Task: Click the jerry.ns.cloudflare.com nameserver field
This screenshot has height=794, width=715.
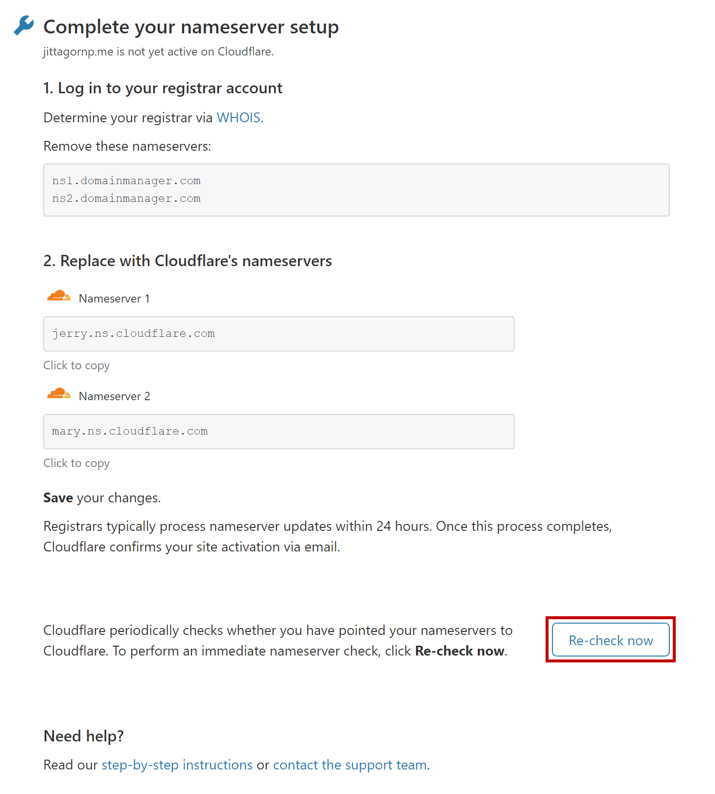Action: pos(278,334)
